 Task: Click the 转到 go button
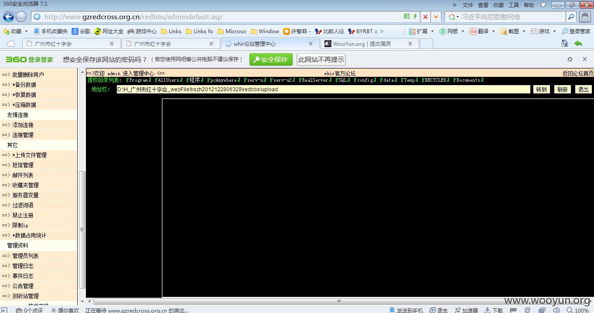click(541, 89)
